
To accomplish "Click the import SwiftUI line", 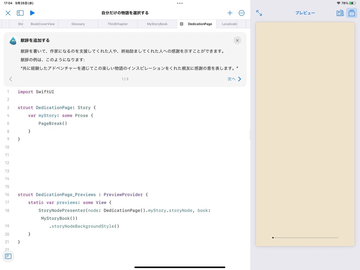I will point(36,92).
